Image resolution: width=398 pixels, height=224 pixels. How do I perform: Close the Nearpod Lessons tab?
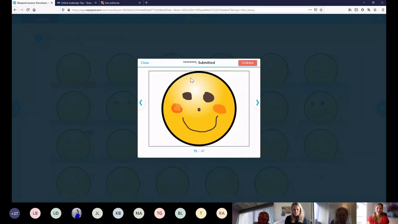click(52, 3)
